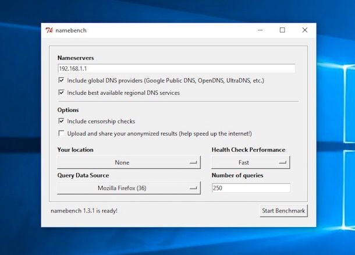Minimize the namebench window
The width and height of the screenshot is (355, 255).
pyautogui.click(x=260, y=30)
